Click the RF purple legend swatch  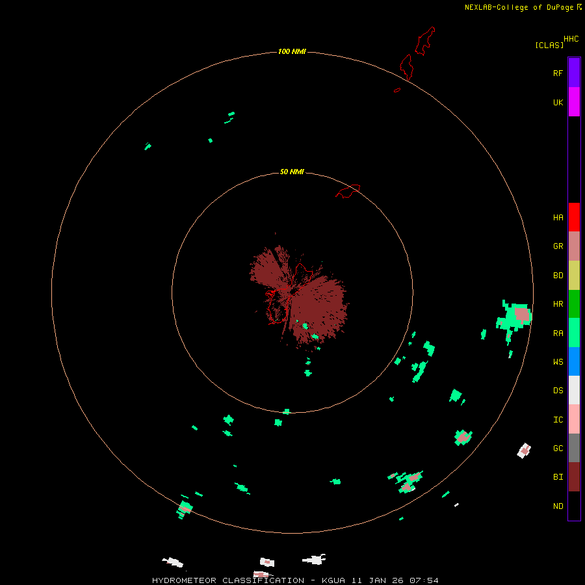tap(574, 73)
